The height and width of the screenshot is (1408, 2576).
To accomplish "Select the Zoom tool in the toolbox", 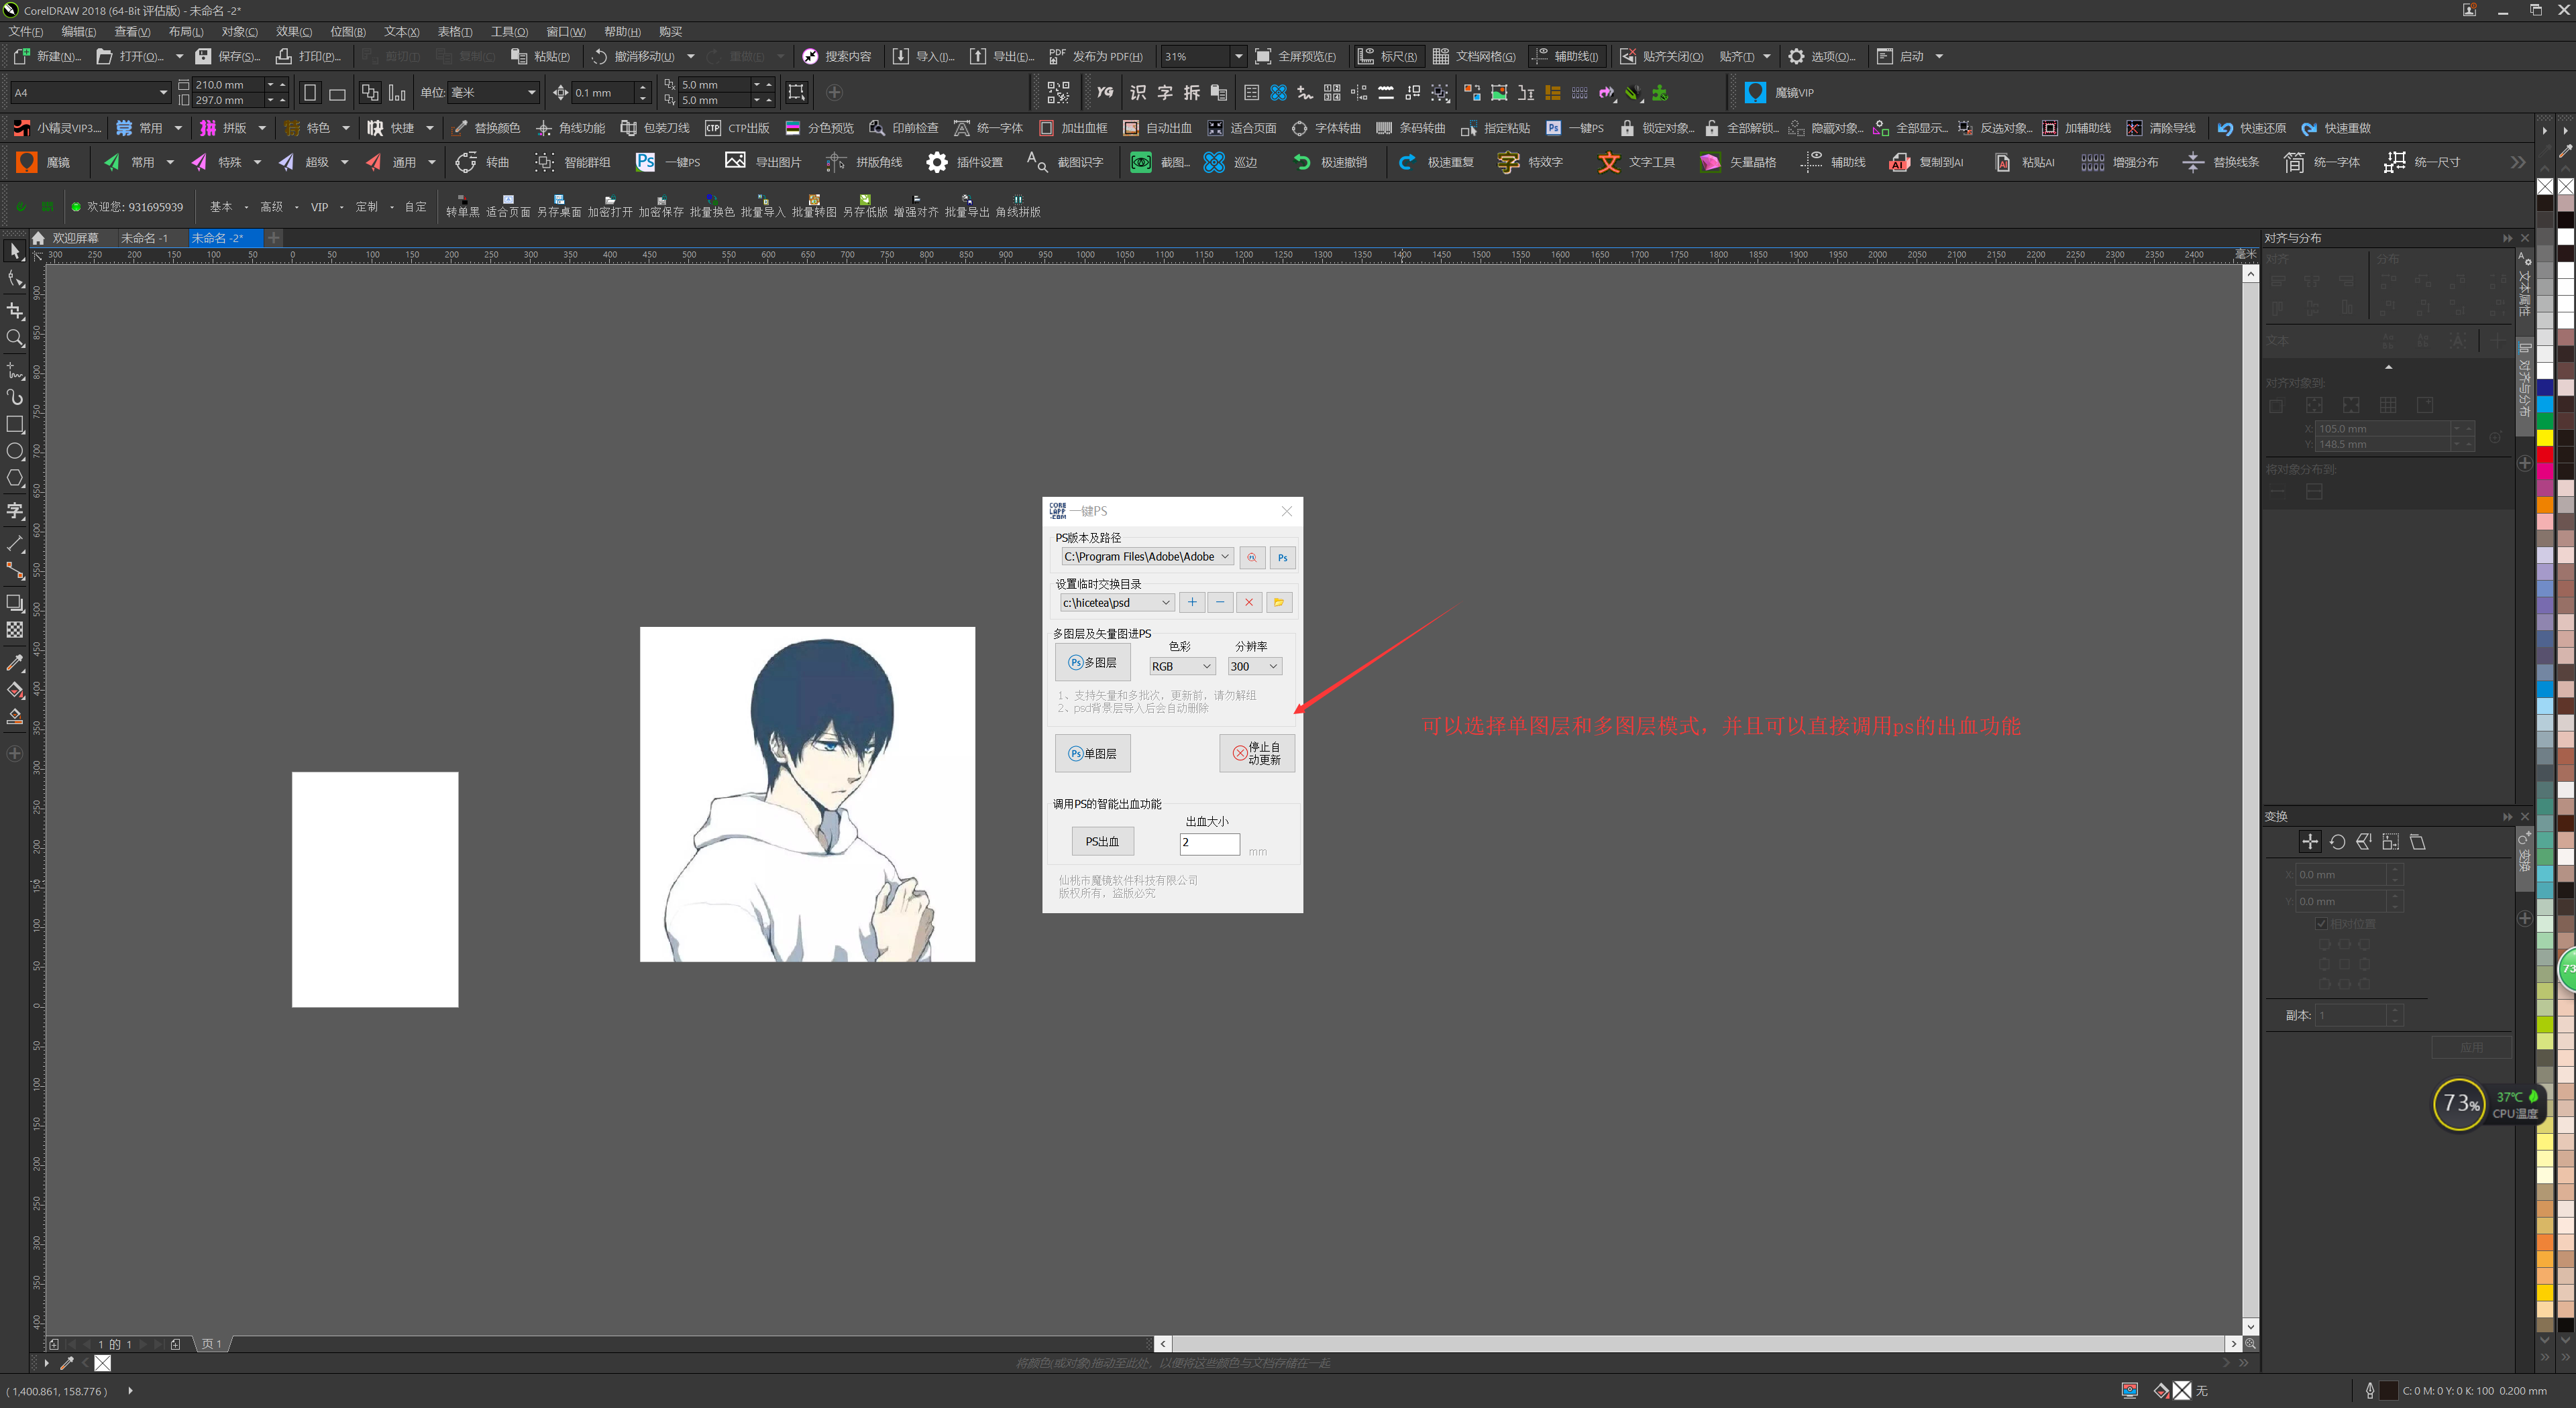I will pos(15,339).
